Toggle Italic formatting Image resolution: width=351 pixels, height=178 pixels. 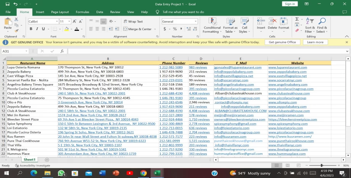click(x=37, y=29)
